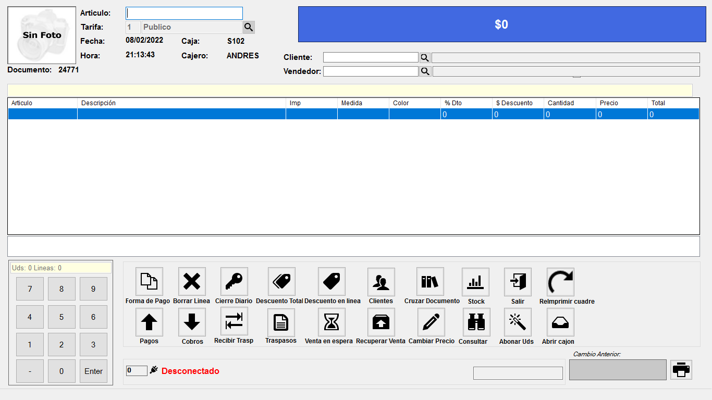
Task: Search Tarifa with the magnifier button
Action: [249, 27]
